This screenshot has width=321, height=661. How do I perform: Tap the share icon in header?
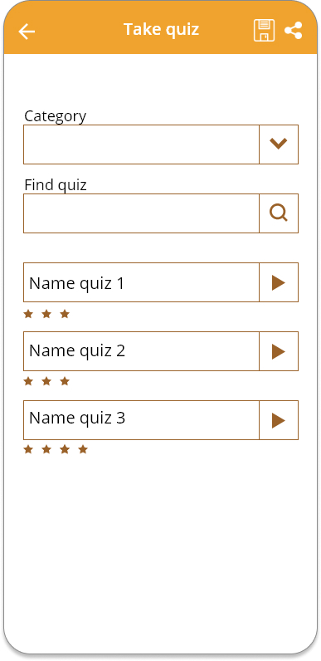[x=293, y=31]
